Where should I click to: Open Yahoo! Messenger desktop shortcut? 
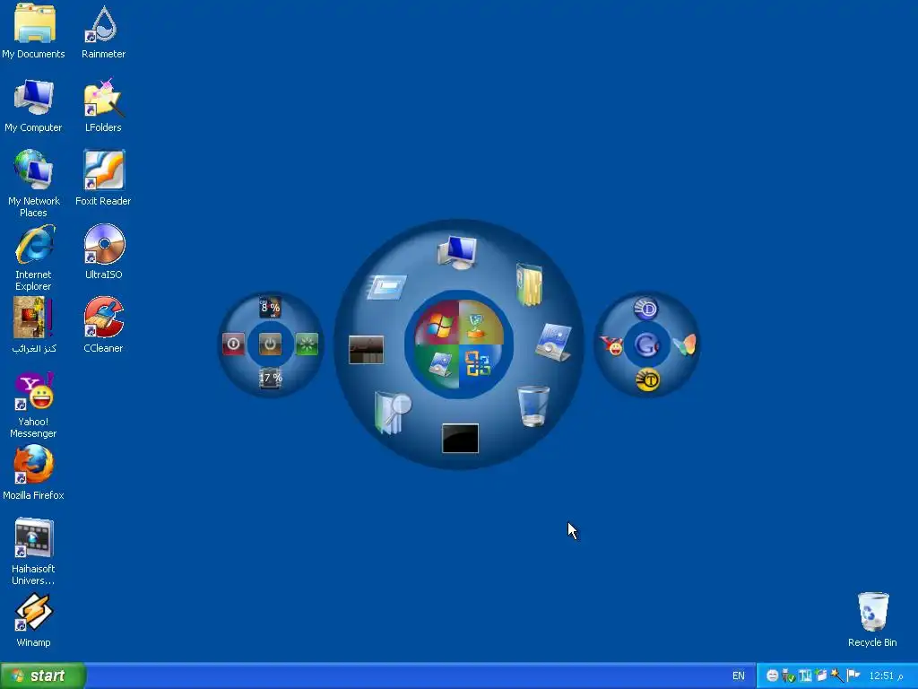click(33, 405)
